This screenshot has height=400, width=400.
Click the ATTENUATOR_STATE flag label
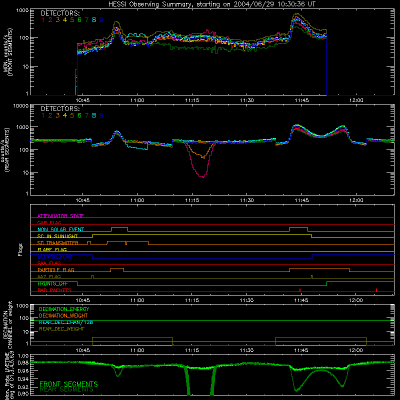(x=60, y=216)
